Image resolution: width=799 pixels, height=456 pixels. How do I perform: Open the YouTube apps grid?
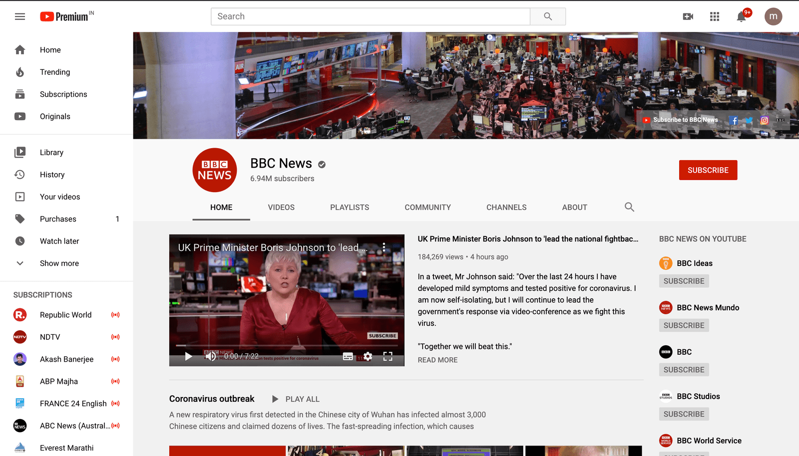point(715,16)
